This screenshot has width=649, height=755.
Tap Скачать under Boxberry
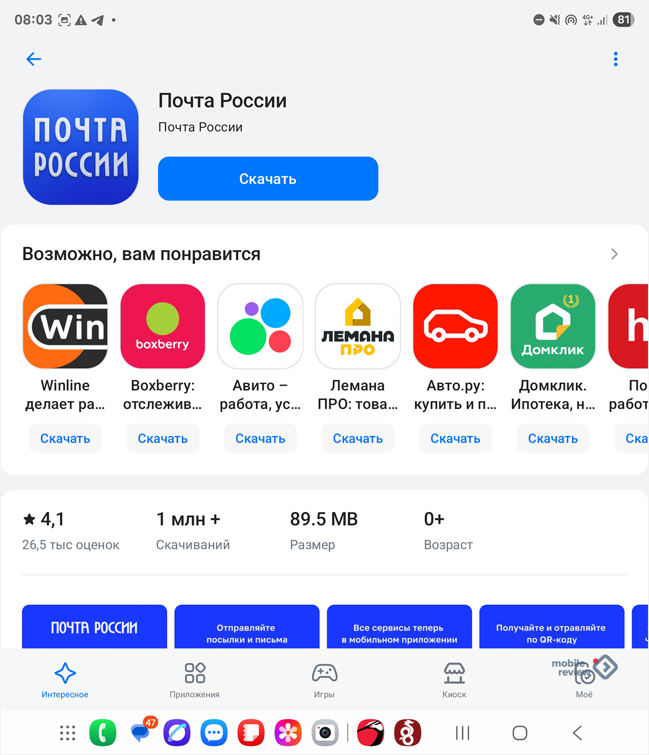[163, 438]
